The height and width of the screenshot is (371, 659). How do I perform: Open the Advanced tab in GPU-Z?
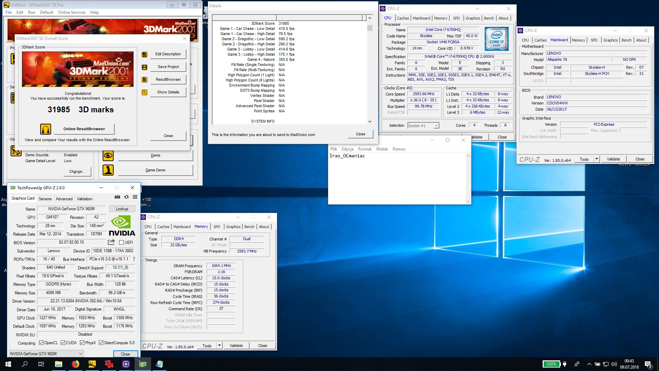(64, 199)
